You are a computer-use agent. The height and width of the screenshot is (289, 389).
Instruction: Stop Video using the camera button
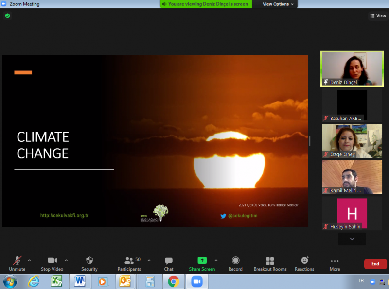point(52,263)
